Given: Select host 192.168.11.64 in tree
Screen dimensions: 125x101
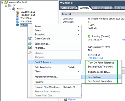Looking at the screenshot, I should click(x=28, y=15).
